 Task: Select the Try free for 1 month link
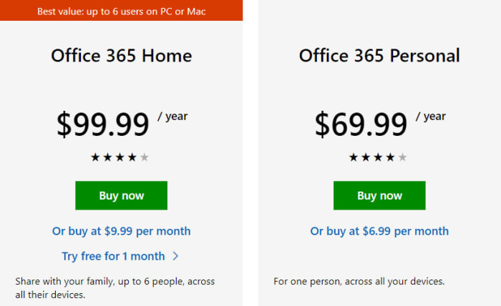click(113, 256)
